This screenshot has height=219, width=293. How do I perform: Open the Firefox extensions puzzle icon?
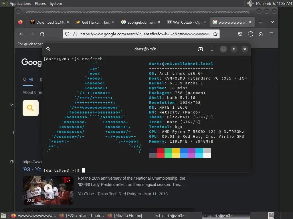point(261,34)
